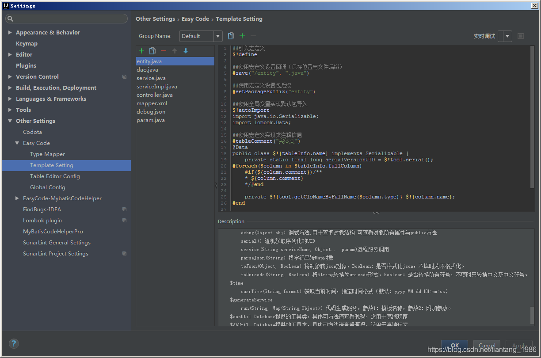Delete group minus icon beside Group Name
Viewport: 541px width, 358px height.
(x=253, y=36)
